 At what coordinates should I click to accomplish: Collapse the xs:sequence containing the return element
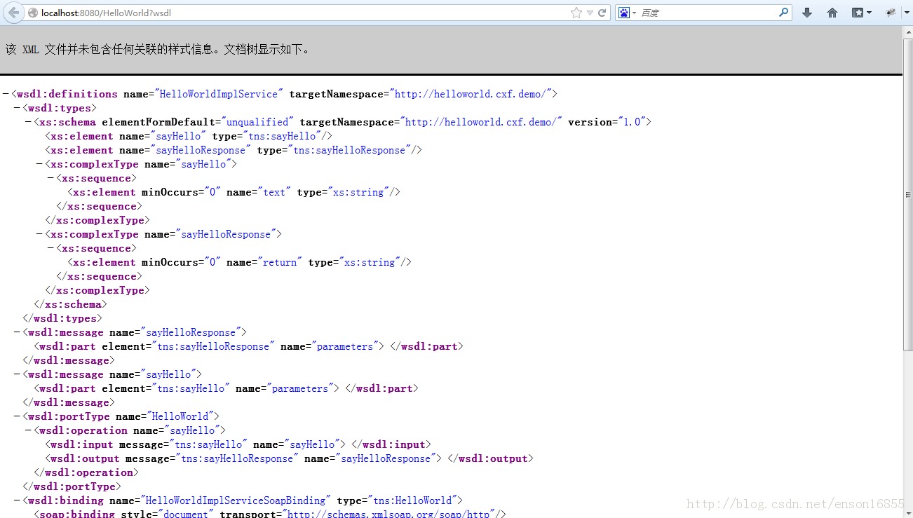click(50, 248)
